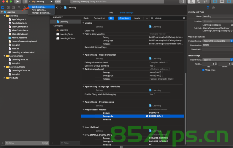Screen dimensions: 233x148
Task: Change Release optimization level popup
Action: pyautogui.click(x=161, y=79)
